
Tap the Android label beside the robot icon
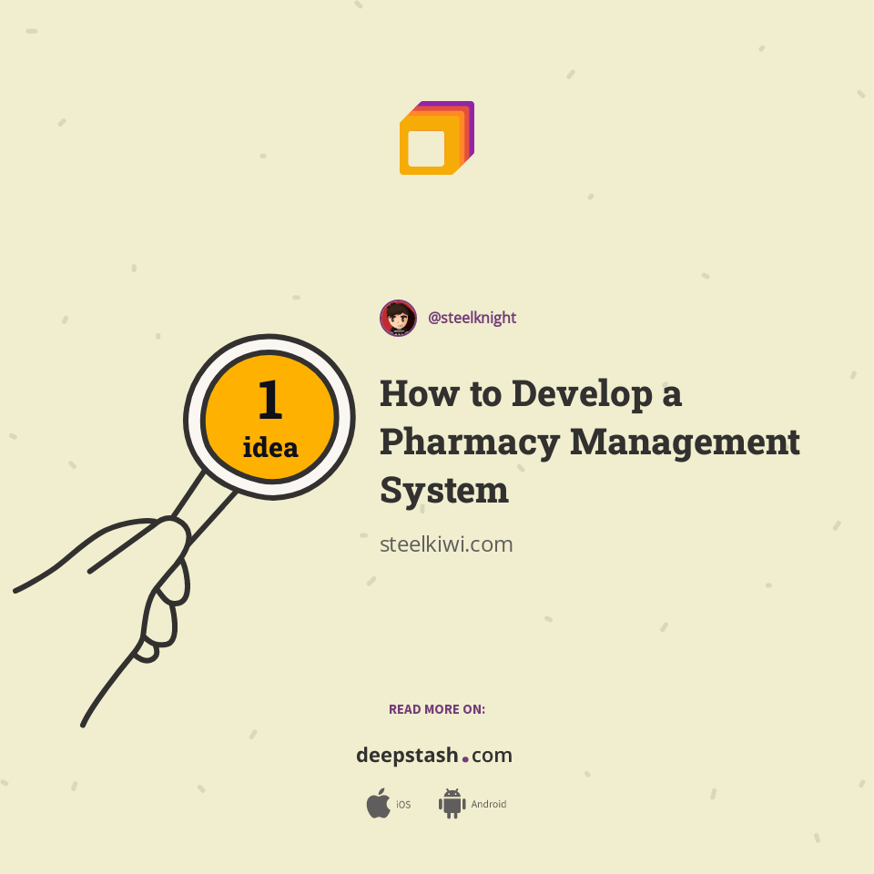[489, 804]
